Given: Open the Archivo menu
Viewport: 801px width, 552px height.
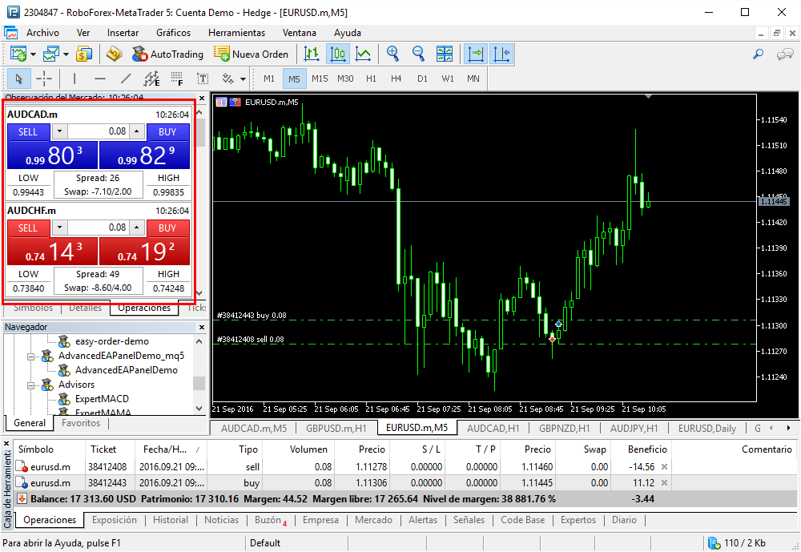Looking at the screenshot, I should tap(43, 33).
